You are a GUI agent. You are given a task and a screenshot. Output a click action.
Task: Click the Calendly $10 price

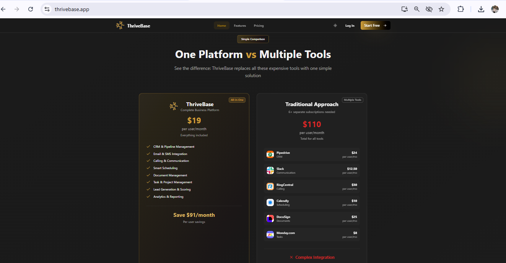354,201
